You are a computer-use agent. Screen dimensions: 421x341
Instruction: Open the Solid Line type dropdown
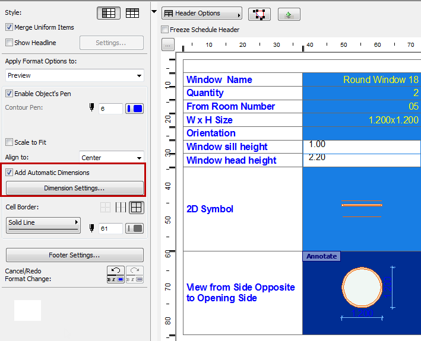43,225
